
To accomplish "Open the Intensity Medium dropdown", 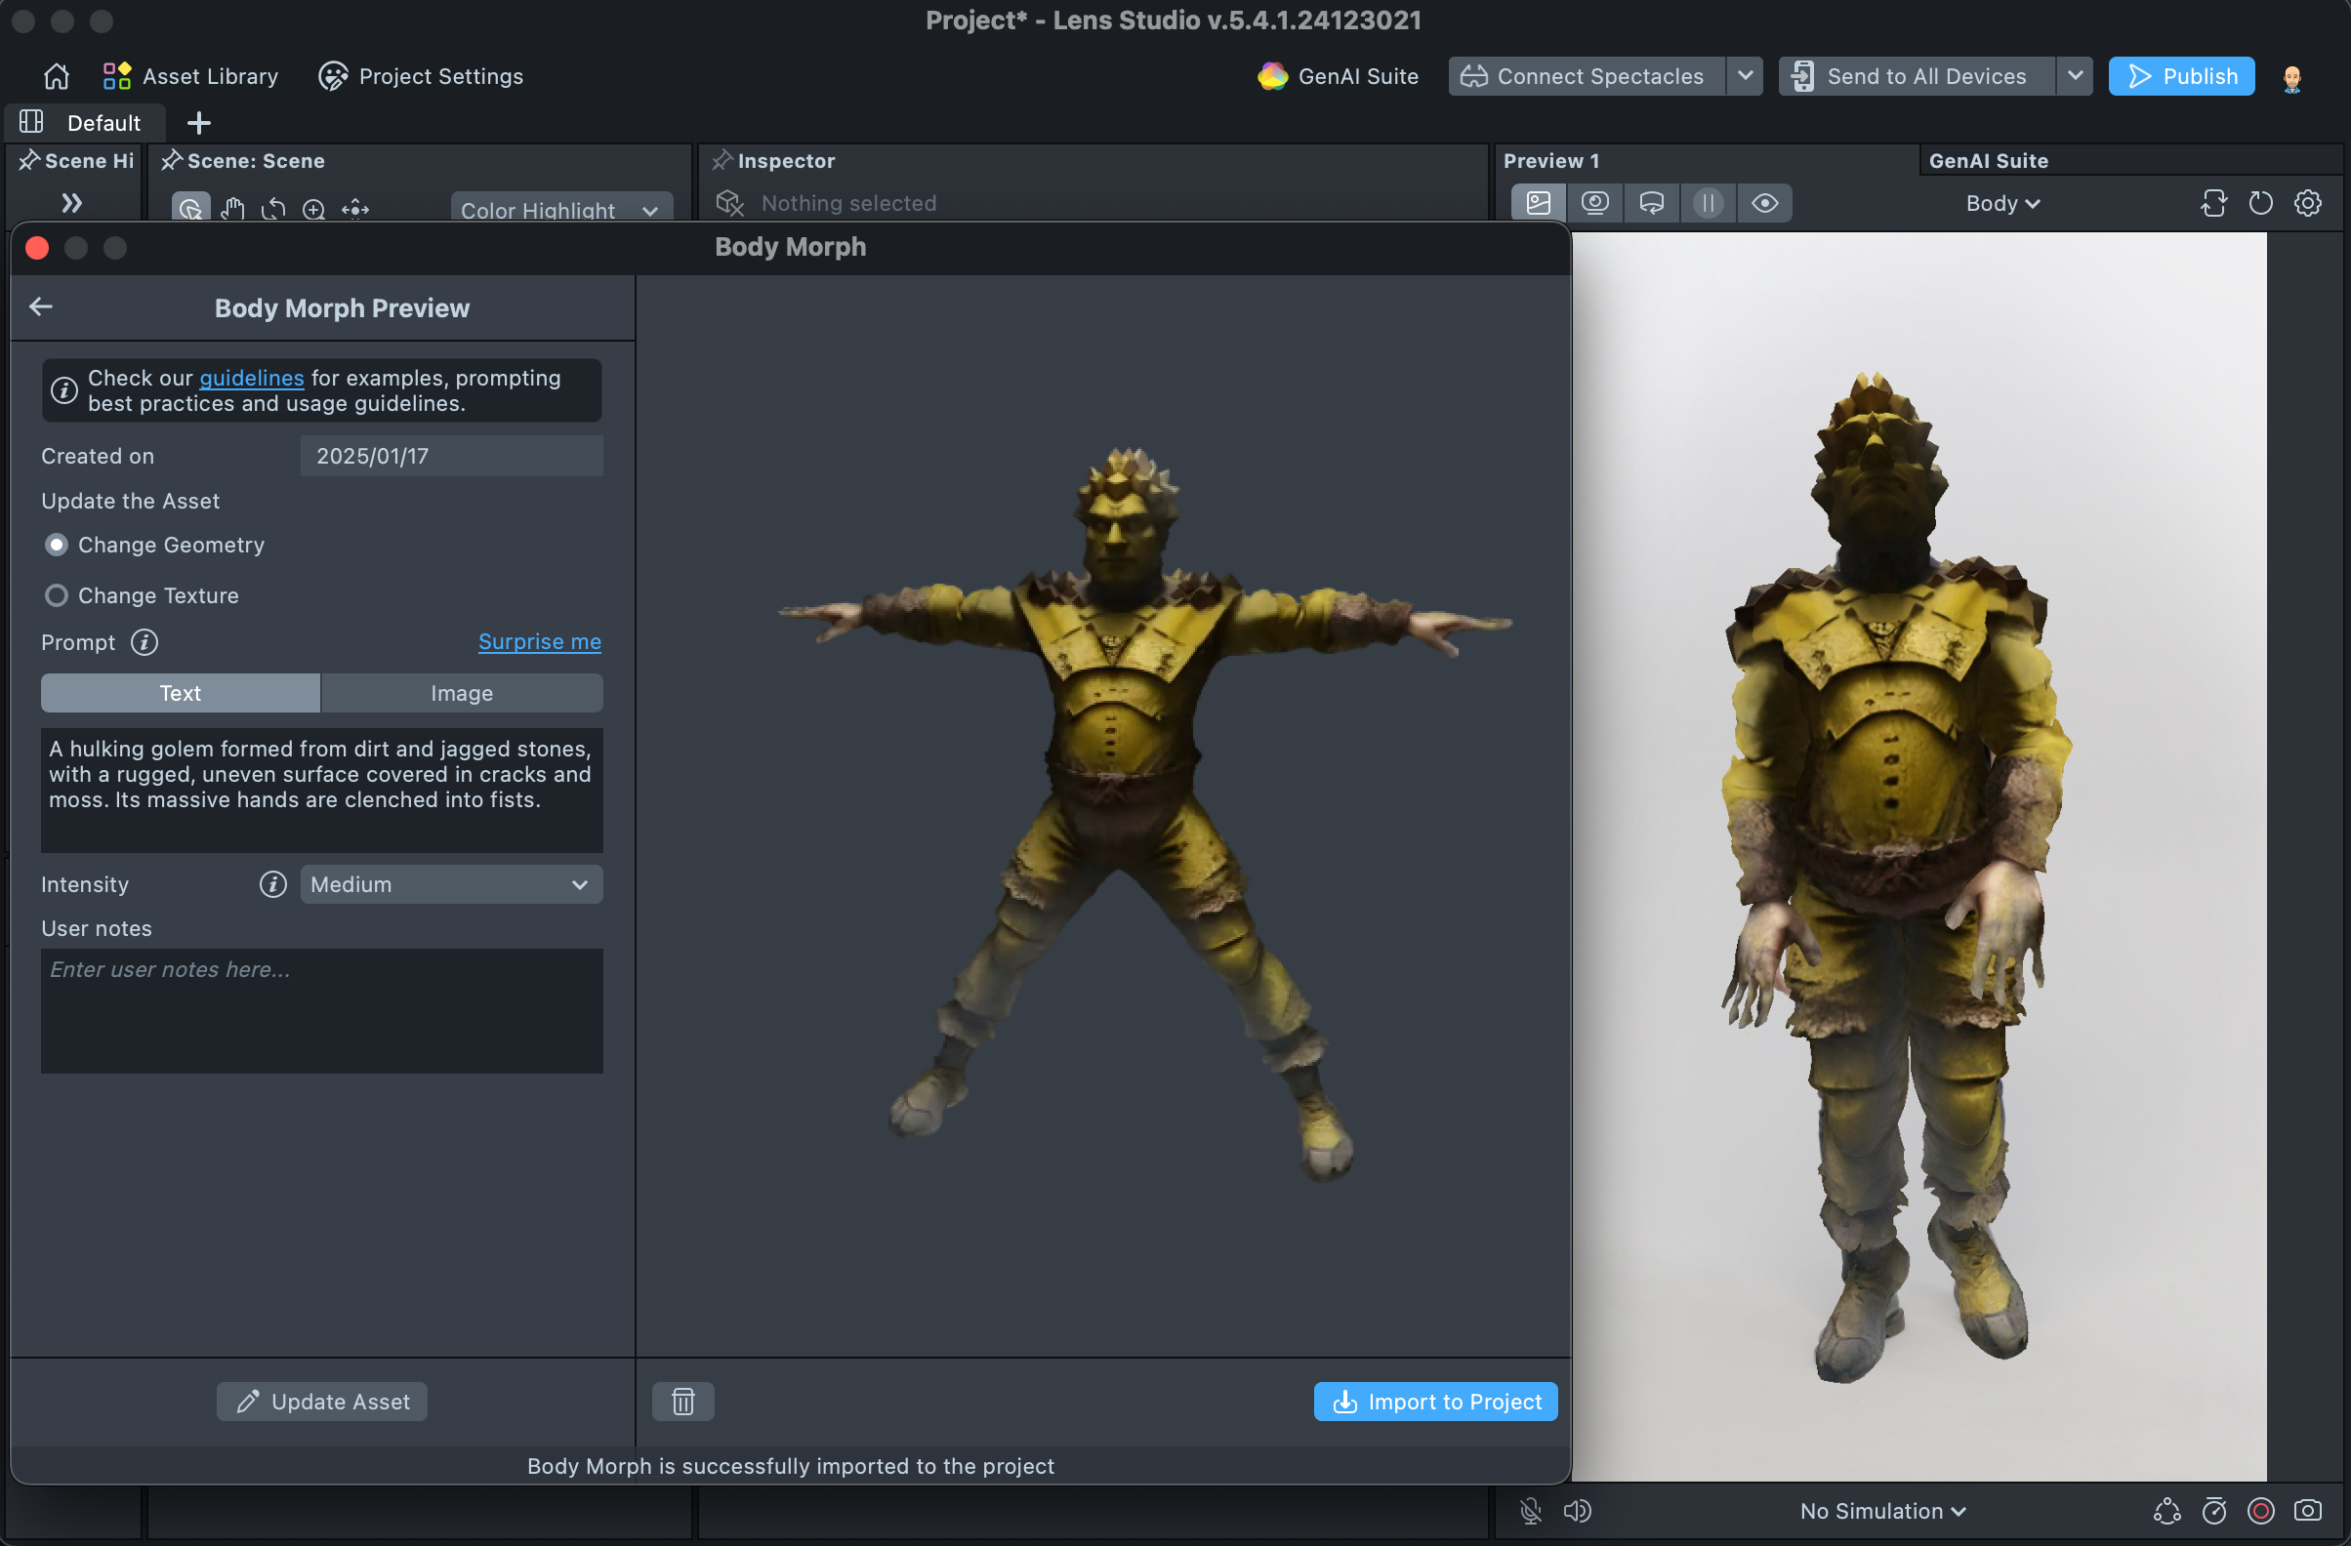I will point(450,884).
